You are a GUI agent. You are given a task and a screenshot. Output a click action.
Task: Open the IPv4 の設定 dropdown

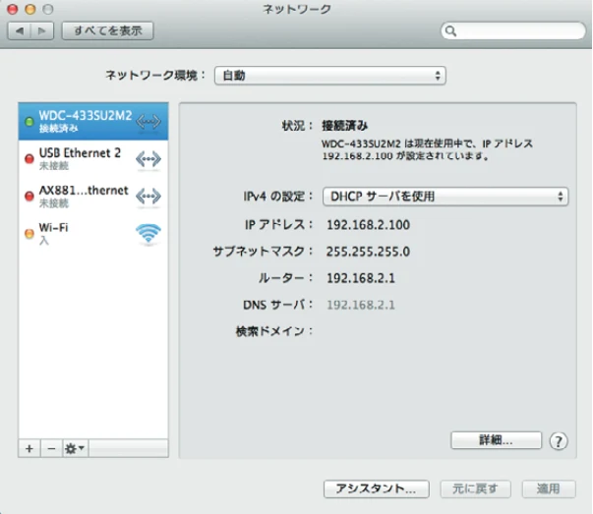[x=445, y=197]
